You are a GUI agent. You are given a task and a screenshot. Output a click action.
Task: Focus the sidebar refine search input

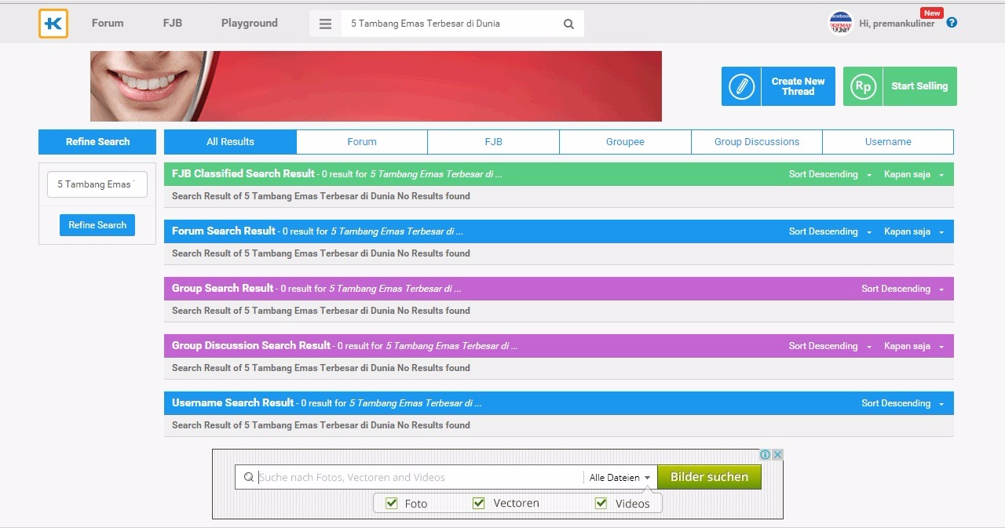click(97, 184)
